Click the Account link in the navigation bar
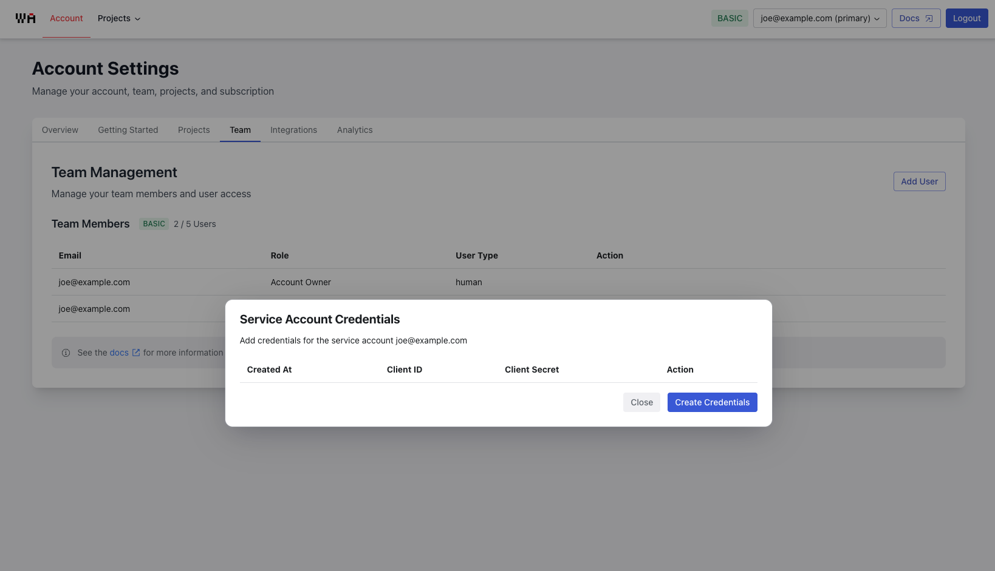Screen dimensions: 995x571 [66, 18]
